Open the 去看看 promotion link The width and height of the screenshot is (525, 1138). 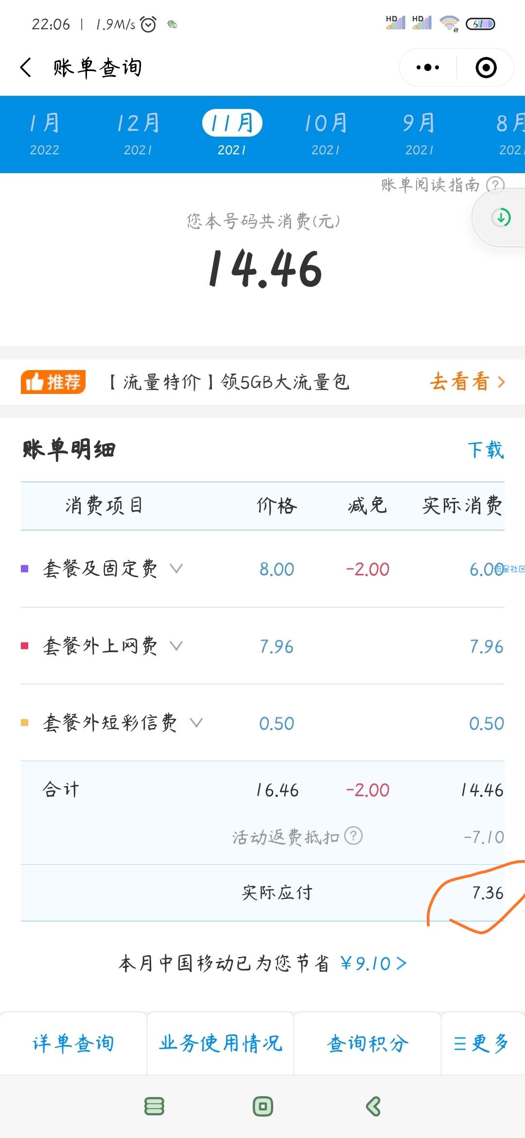[468, 382]
